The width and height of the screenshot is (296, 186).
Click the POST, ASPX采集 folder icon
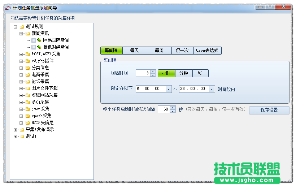coord(28,54)
